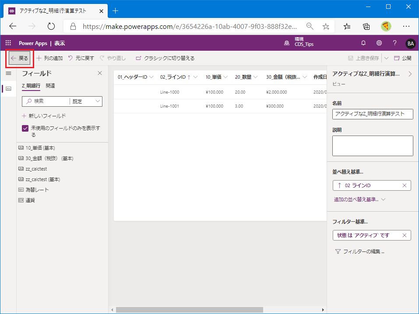
Task: Remove the アクティブ status filter
Action: [x=404, y=235]
